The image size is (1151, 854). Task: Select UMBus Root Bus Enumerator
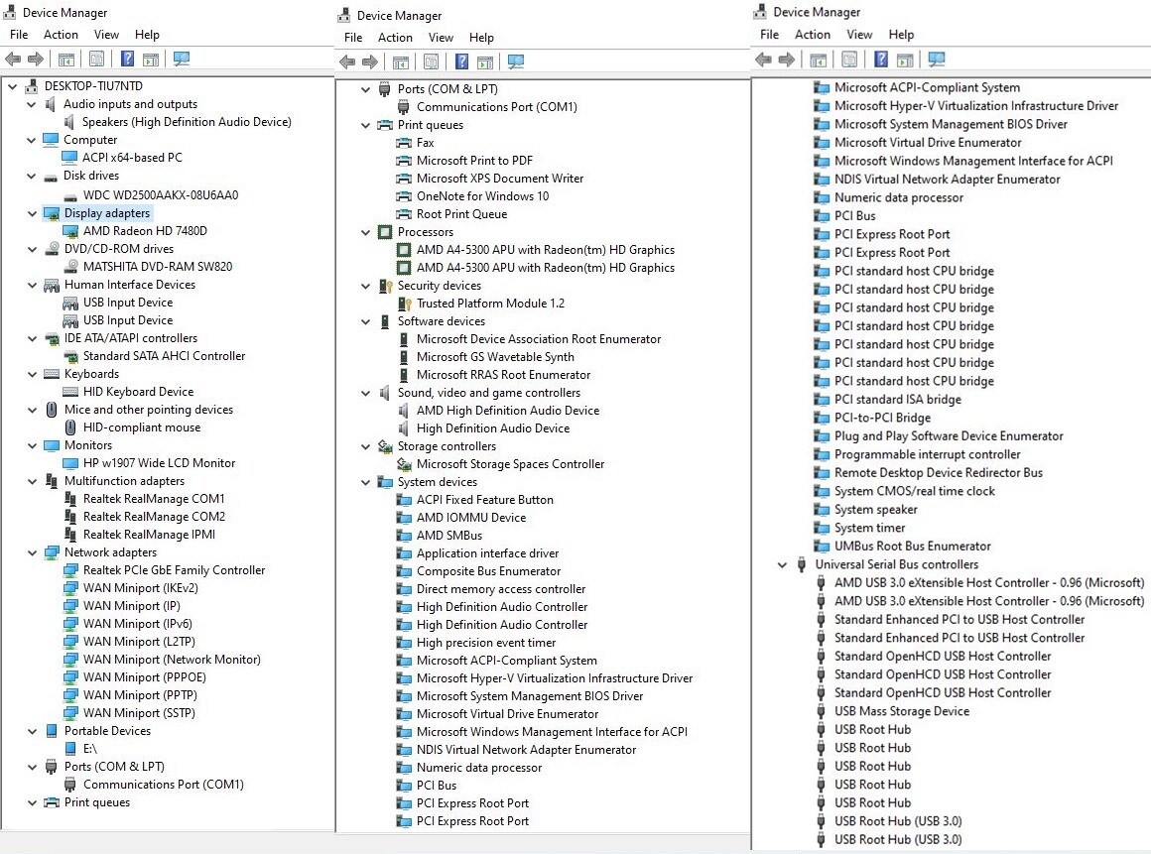coord(913,547)
